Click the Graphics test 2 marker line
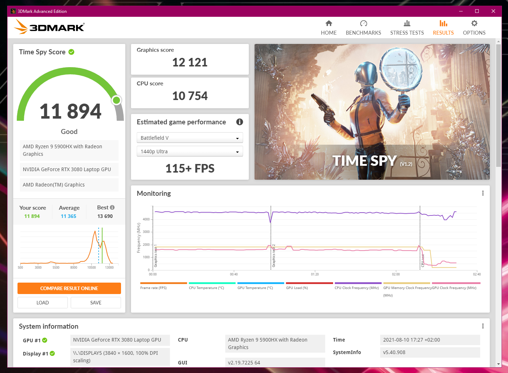 (x=271, y=238)
